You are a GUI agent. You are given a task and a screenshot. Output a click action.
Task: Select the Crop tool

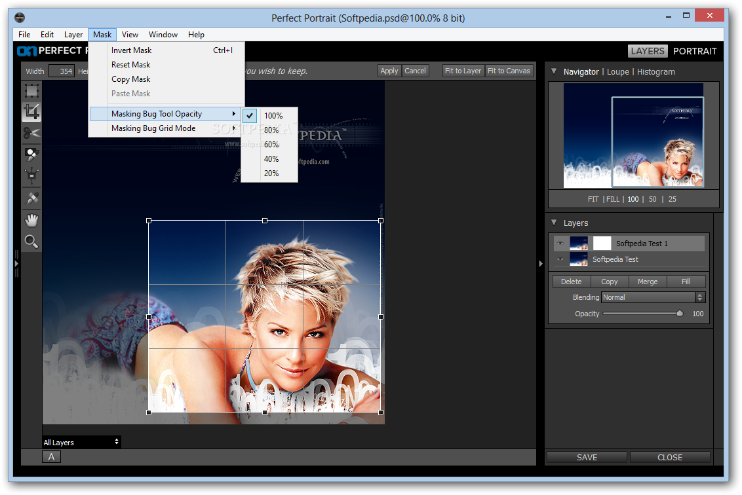pos(31,112)
